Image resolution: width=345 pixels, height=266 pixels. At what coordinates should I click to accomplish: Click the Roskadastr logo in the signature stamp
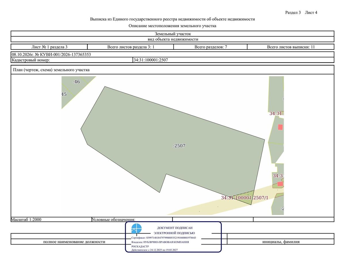[137, 229]
